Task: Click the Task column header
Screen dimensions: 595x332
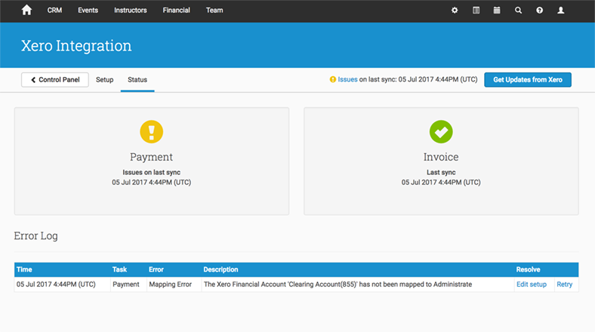Action: [119, 269]
